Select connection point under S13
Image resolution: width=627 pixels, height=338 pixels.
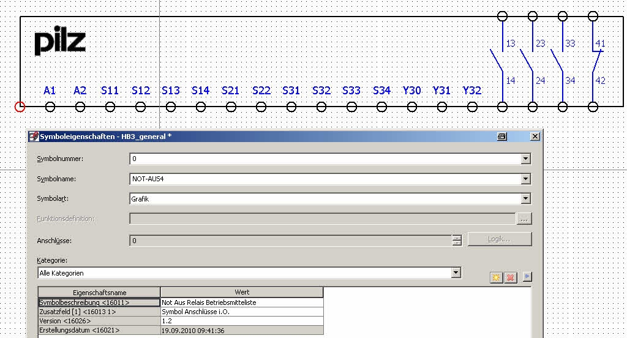click(x=171, y=107)
